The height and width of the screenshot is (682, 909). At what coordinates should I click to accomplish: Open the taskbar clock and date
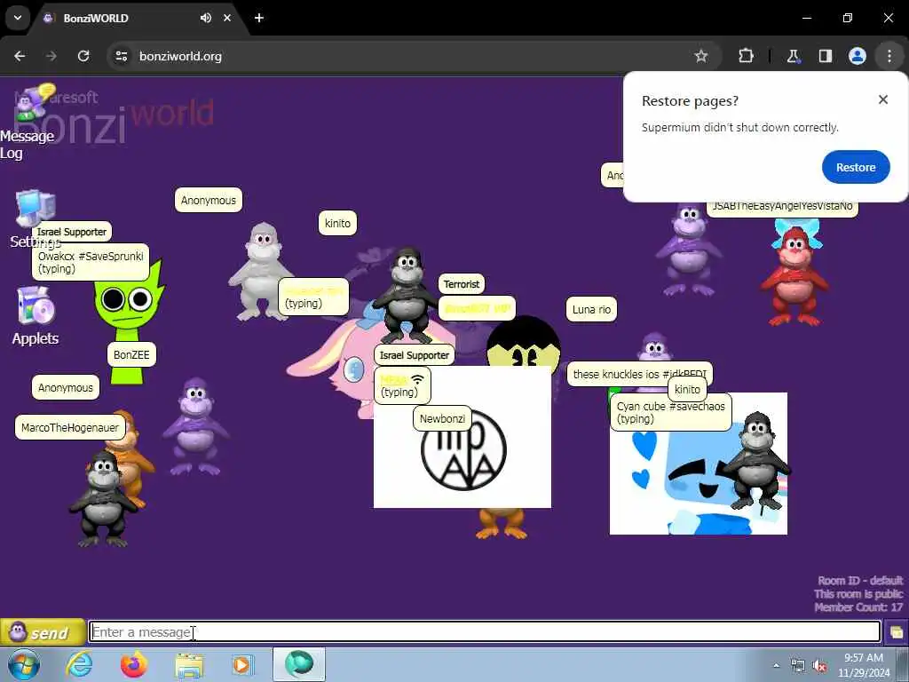[864, 665]
